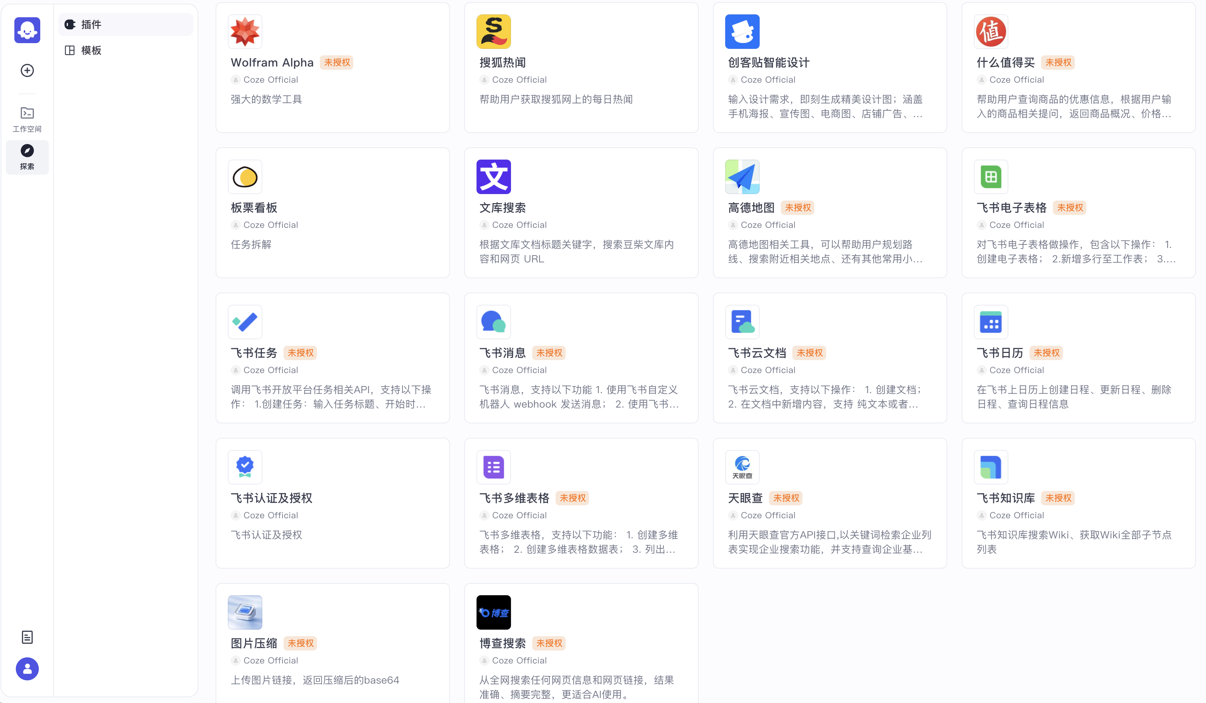Viewport: 1206px width, 703px height.
Task: Open the 创客贴智能设计 title
Action: [769, 63]
